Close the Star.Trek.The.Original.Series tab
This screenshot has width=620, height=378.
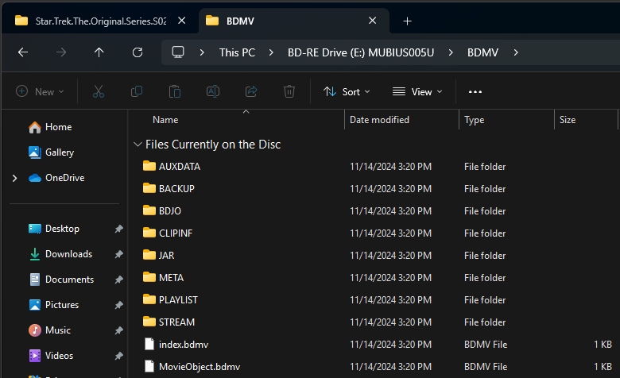pos(181,21)
